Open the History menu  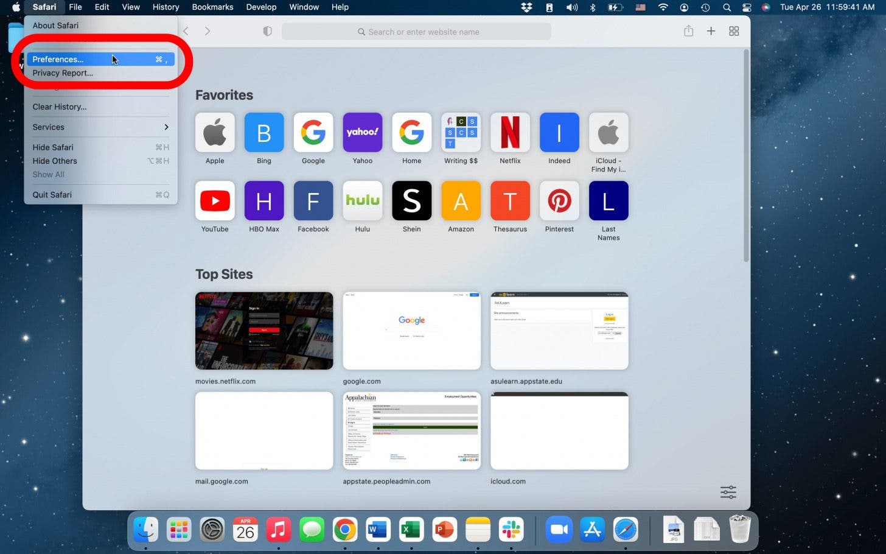tap(166, 7)
